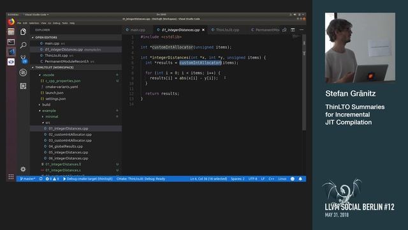Split the editor with the split icon
Viewport: 408px width, 230px height.
pos(293,30)
